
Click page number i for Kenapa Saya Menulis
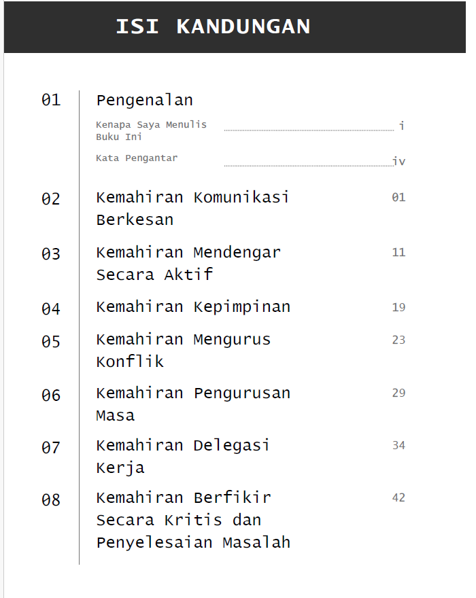402,126
